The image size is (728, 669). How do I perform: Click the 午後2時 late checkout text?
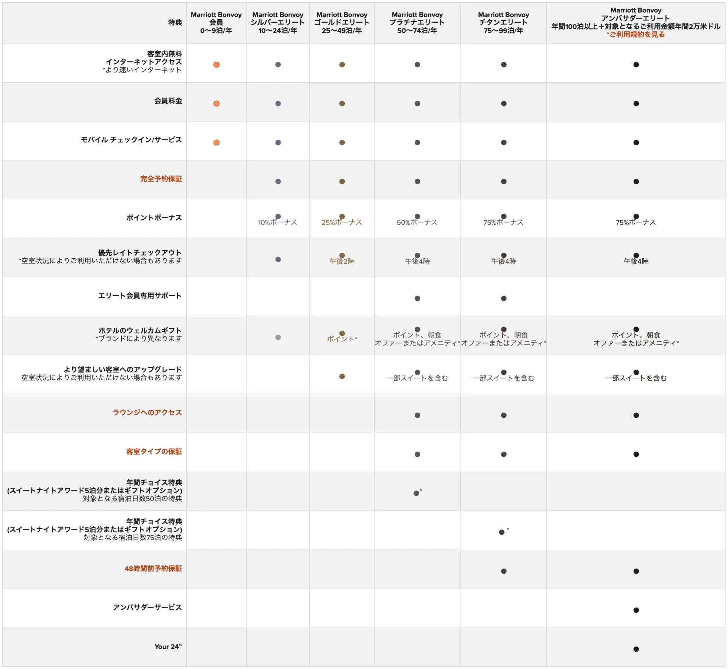click(x=342, y=261)
